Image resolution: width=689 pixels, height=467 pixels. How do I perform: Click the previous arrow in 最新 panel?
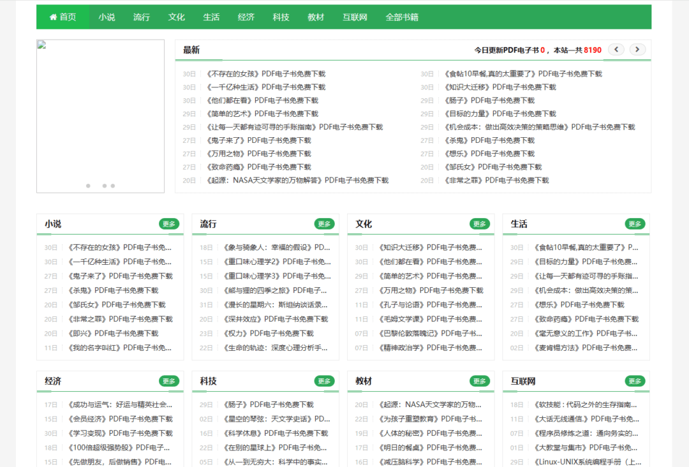(616, 49)
